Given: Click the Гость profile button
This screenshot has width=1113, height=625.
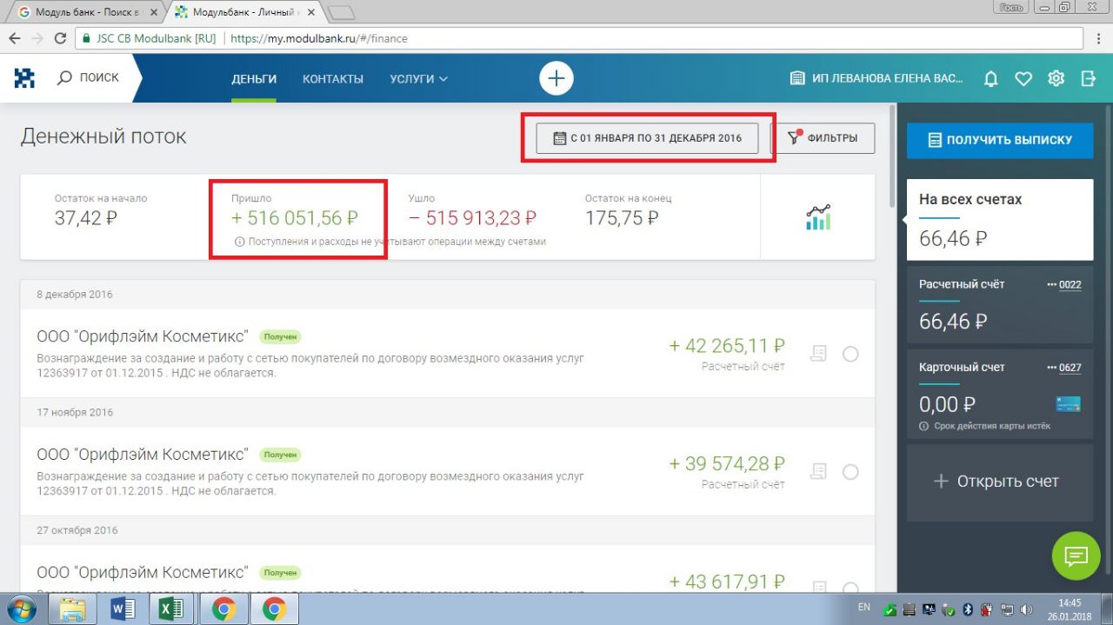Looking at the screenshot, I should tap(1010, 7).
